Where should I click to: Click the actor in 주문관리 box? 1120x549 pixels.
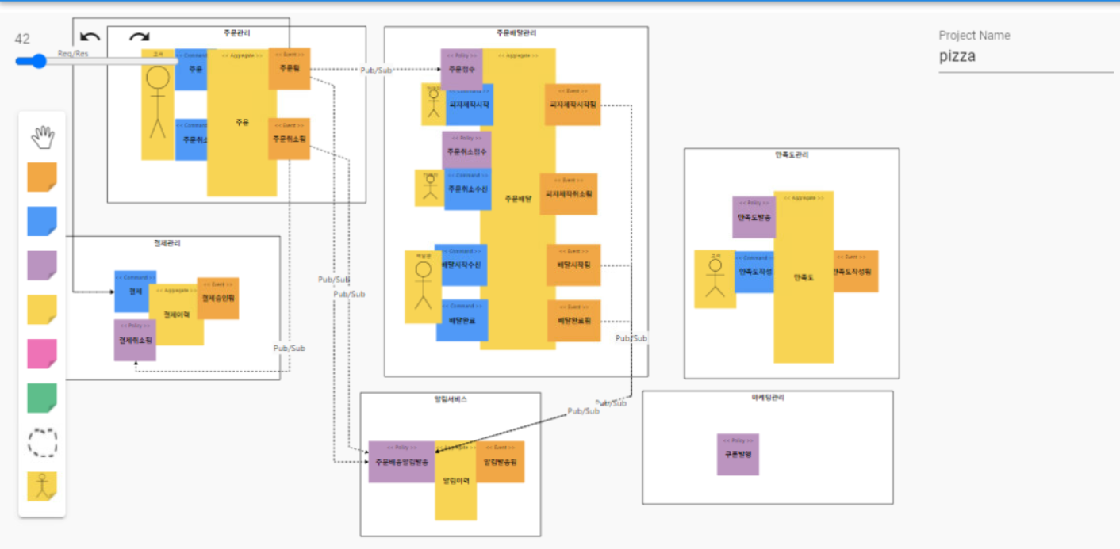click(158, 105)
